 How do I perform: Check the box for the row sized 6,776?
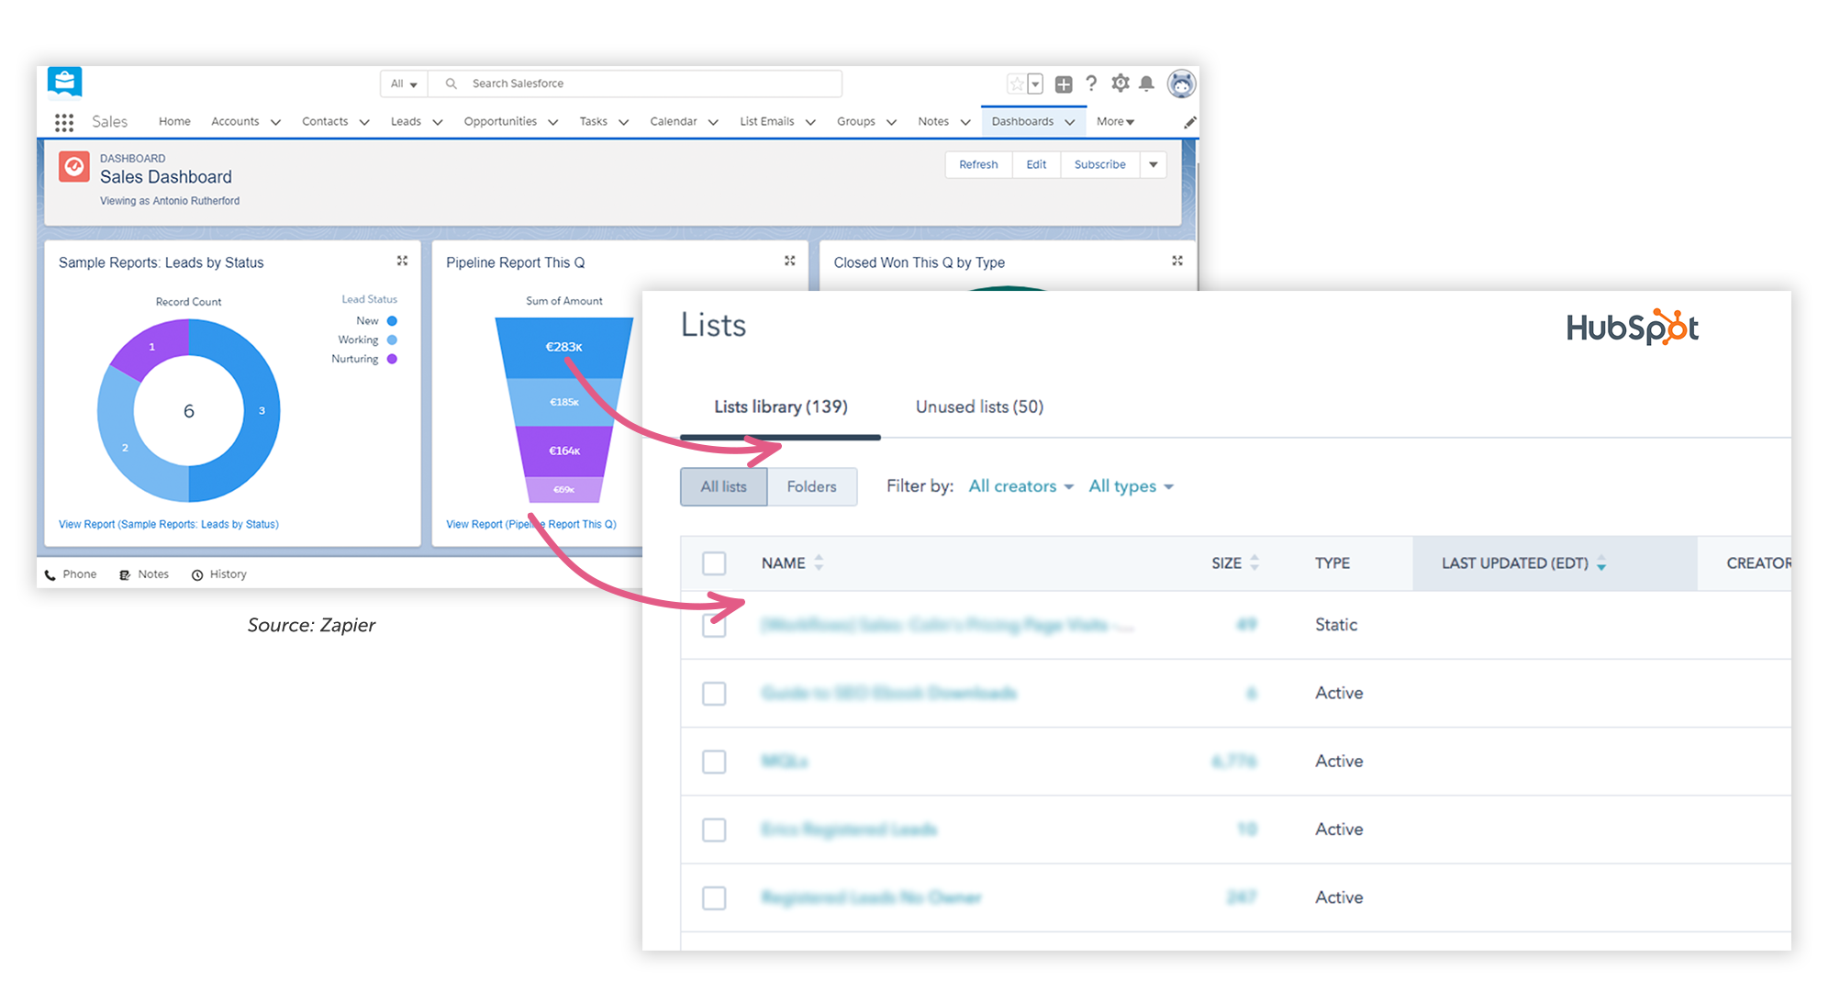(x=714, y=762)
